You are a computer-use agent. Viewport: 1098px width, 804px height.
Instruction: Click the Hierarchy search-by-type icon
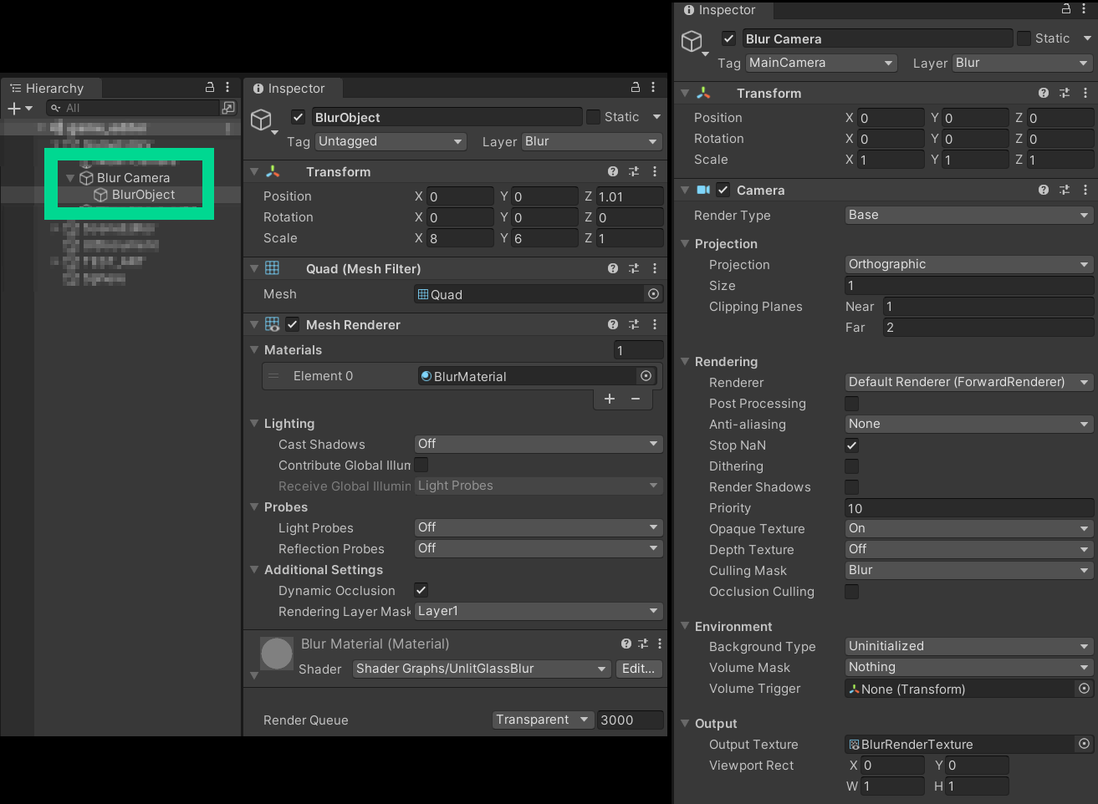click(x=227, y=108)
